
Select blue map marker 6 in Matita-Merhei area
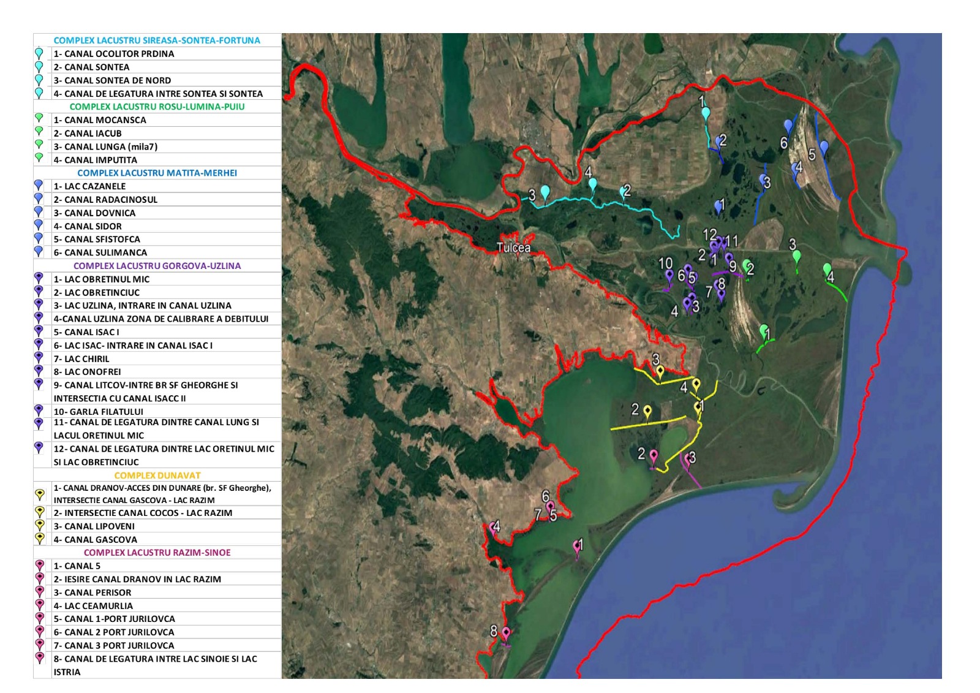pyautogui.click(x=788, y=127)
